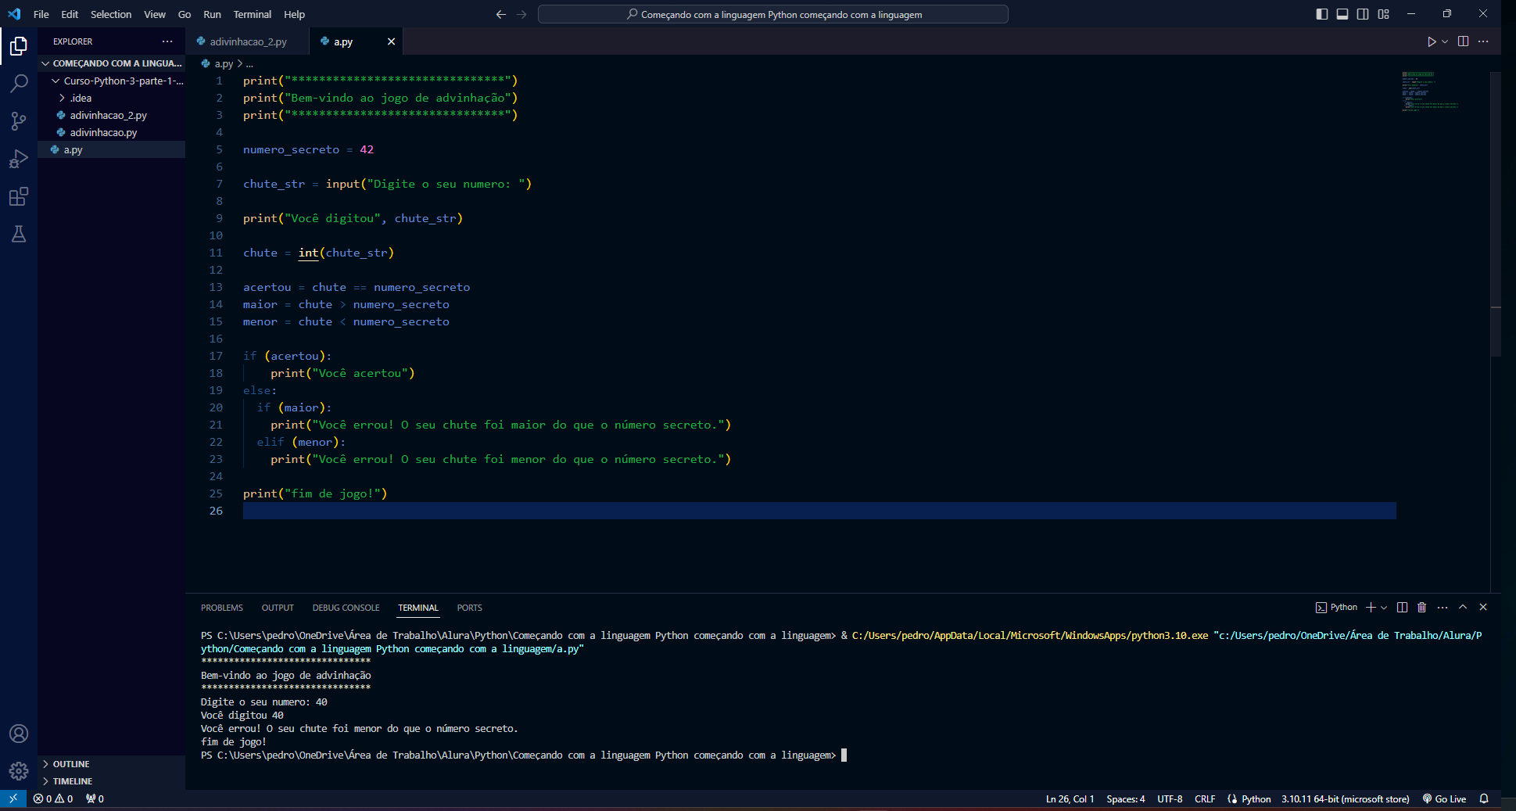Viewport: 1516px width, 811px height.
Task: Open errors and warnings count in status bar
Action: coord(53,798)
